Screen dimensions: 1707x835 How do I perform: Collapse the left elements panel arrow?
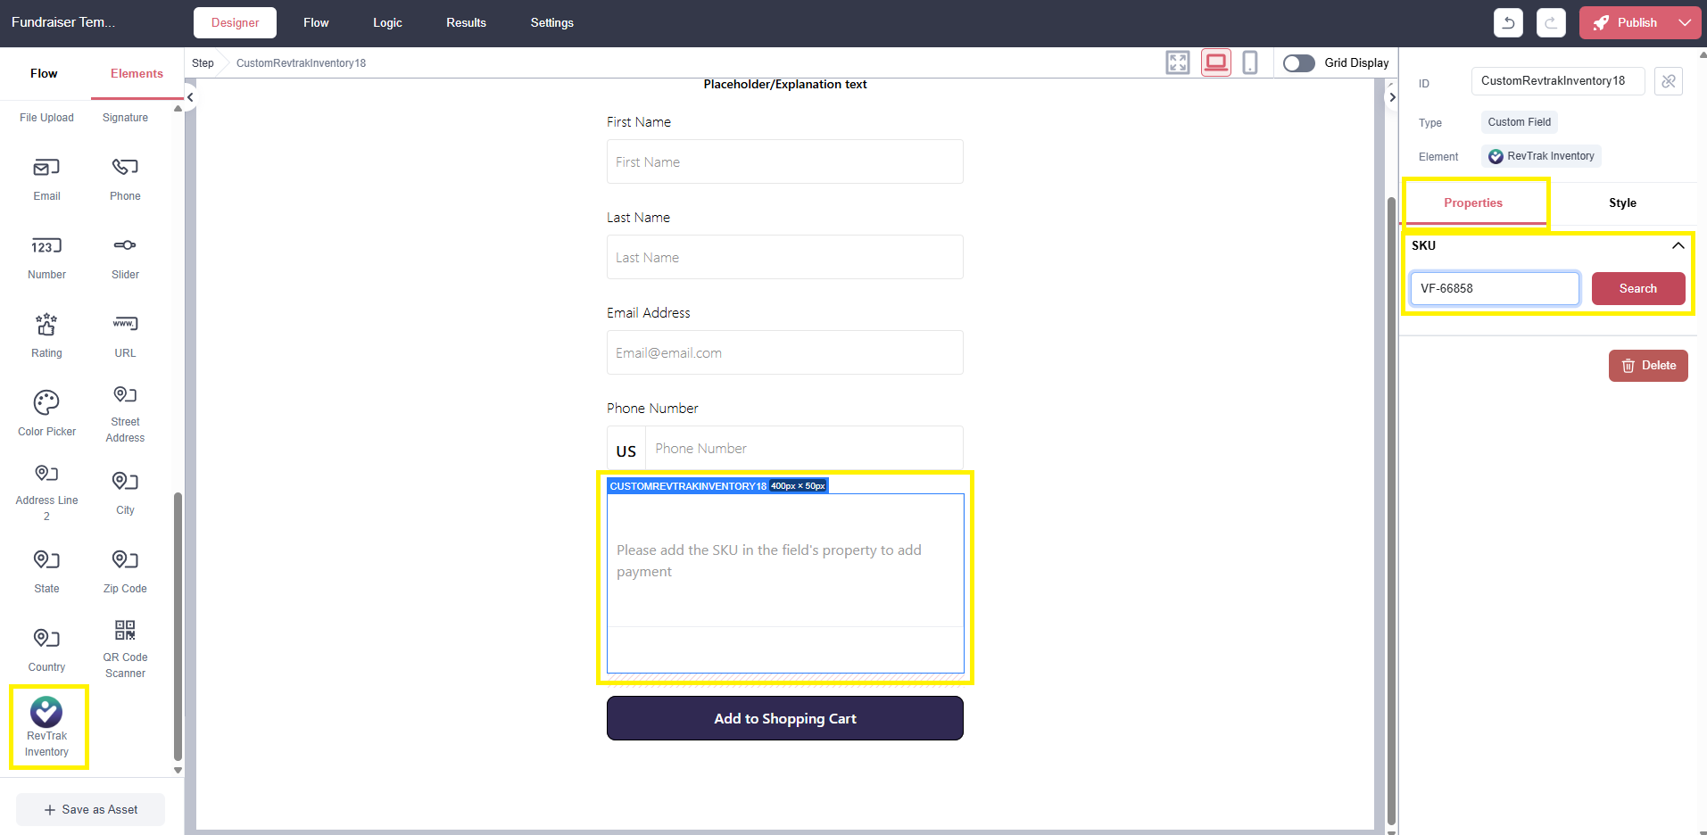[190, 97]
